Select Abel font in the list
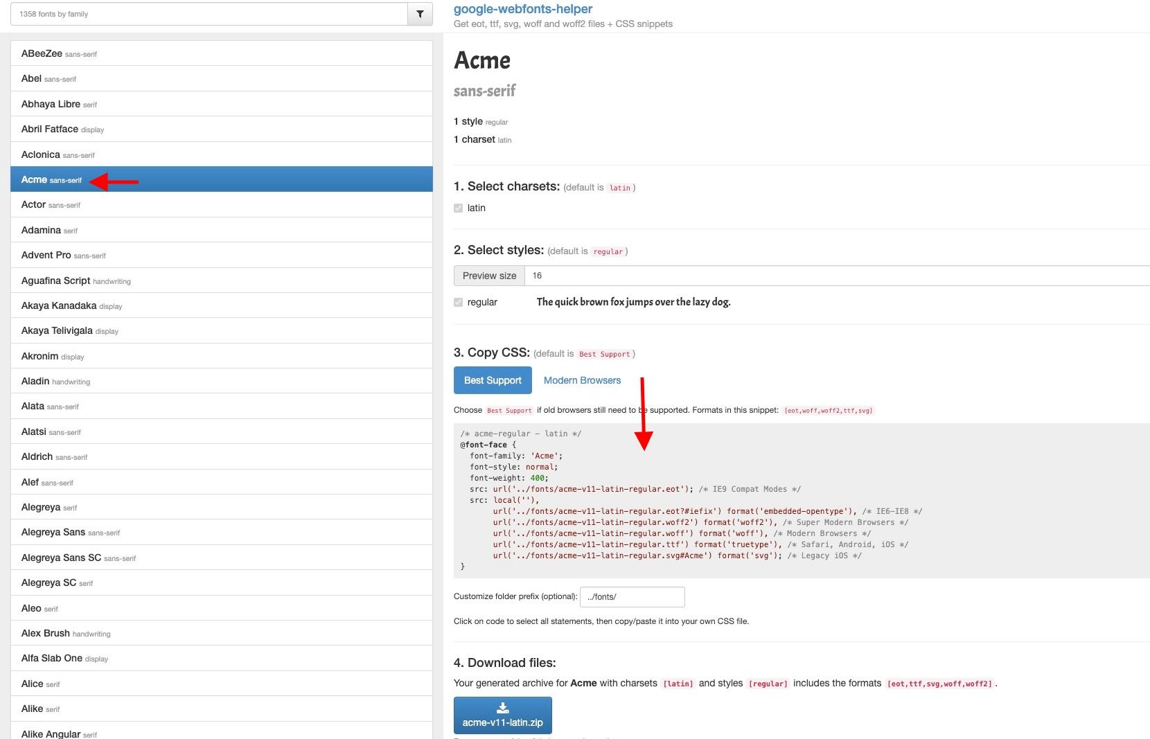This screenshot has width=1150, height=739. [222, 78]
